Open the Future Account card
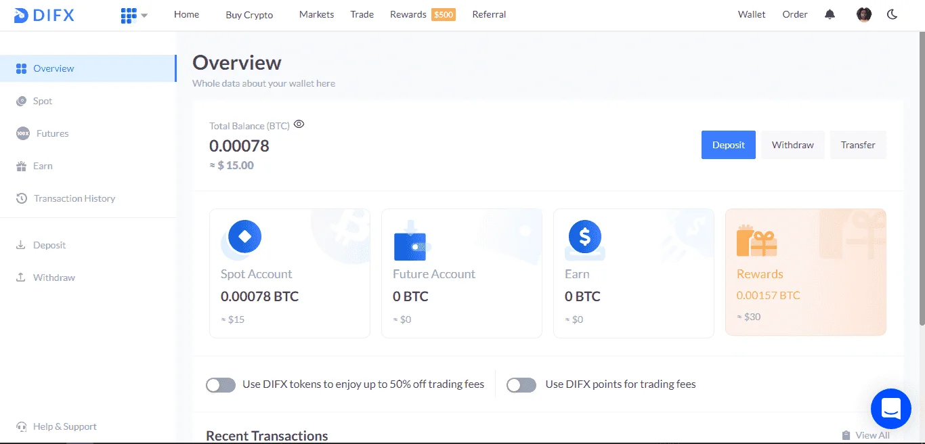The height and width of the screenshot is (444, 925). coord(462,273)
